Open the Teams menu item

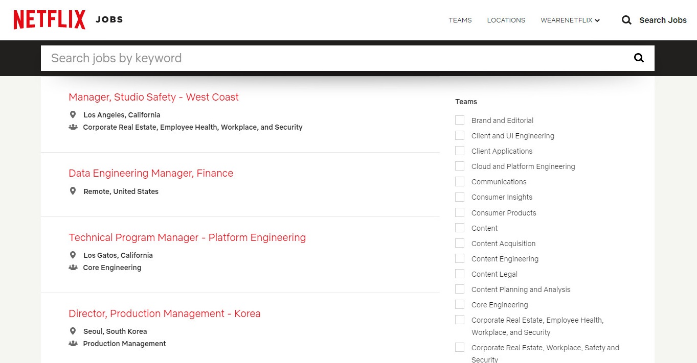pos(460,20)
